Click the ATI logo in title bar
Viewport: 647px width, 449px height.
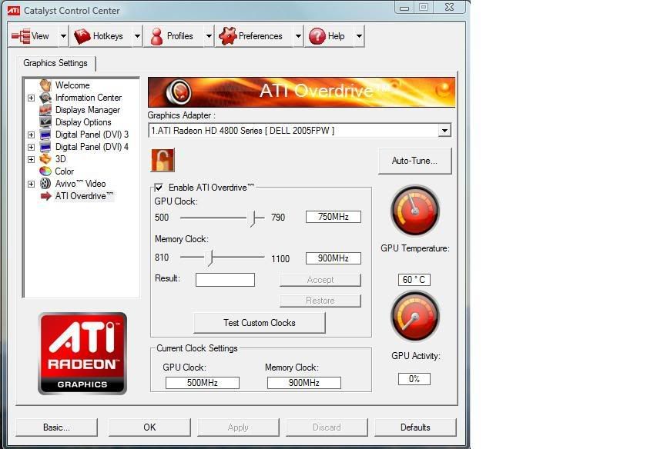[x=14, y=10]
